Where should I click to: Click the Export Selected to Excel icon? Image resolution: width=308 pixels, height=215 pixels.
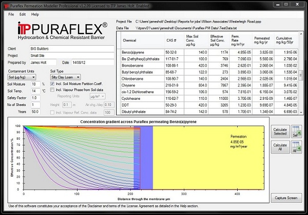(296, 131)
